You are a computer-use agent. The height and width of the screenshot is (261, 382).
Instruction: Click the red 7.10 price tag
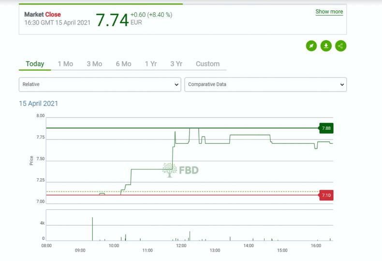(326, 195)
